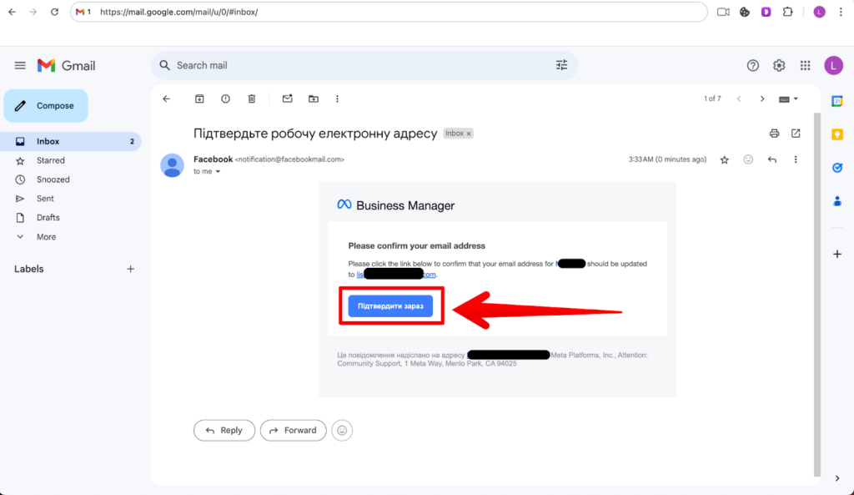
Task: Open Google Calendar in the side panel
Action: (x=837, y=101)
